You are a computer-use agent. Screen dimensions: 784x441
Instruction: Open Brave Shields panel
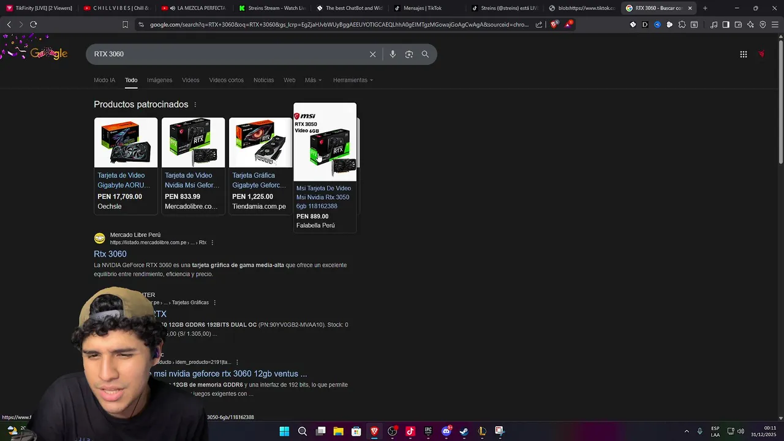click(x=554, y=24)
